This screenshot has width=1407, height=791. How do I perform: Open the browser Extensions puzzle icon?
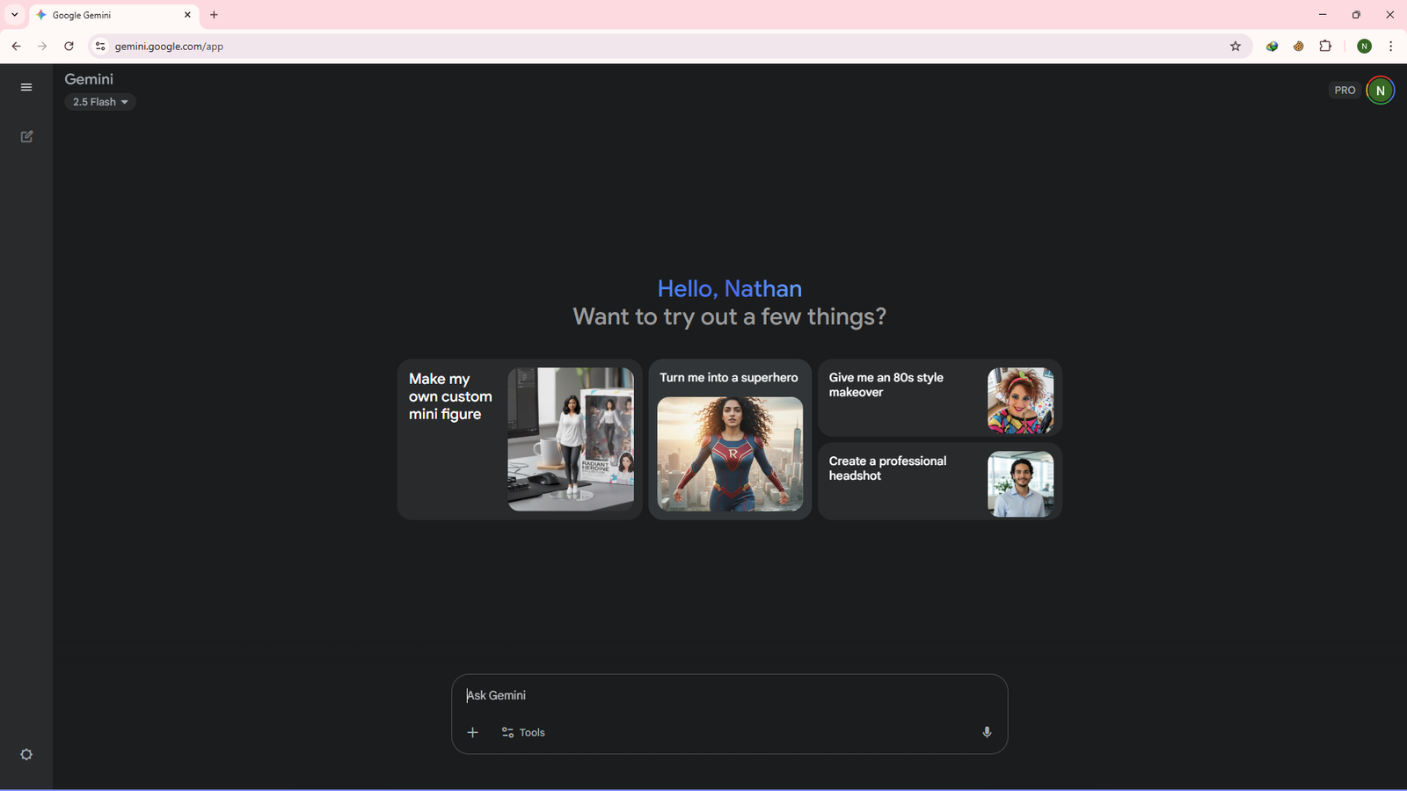pos(1325,47)
